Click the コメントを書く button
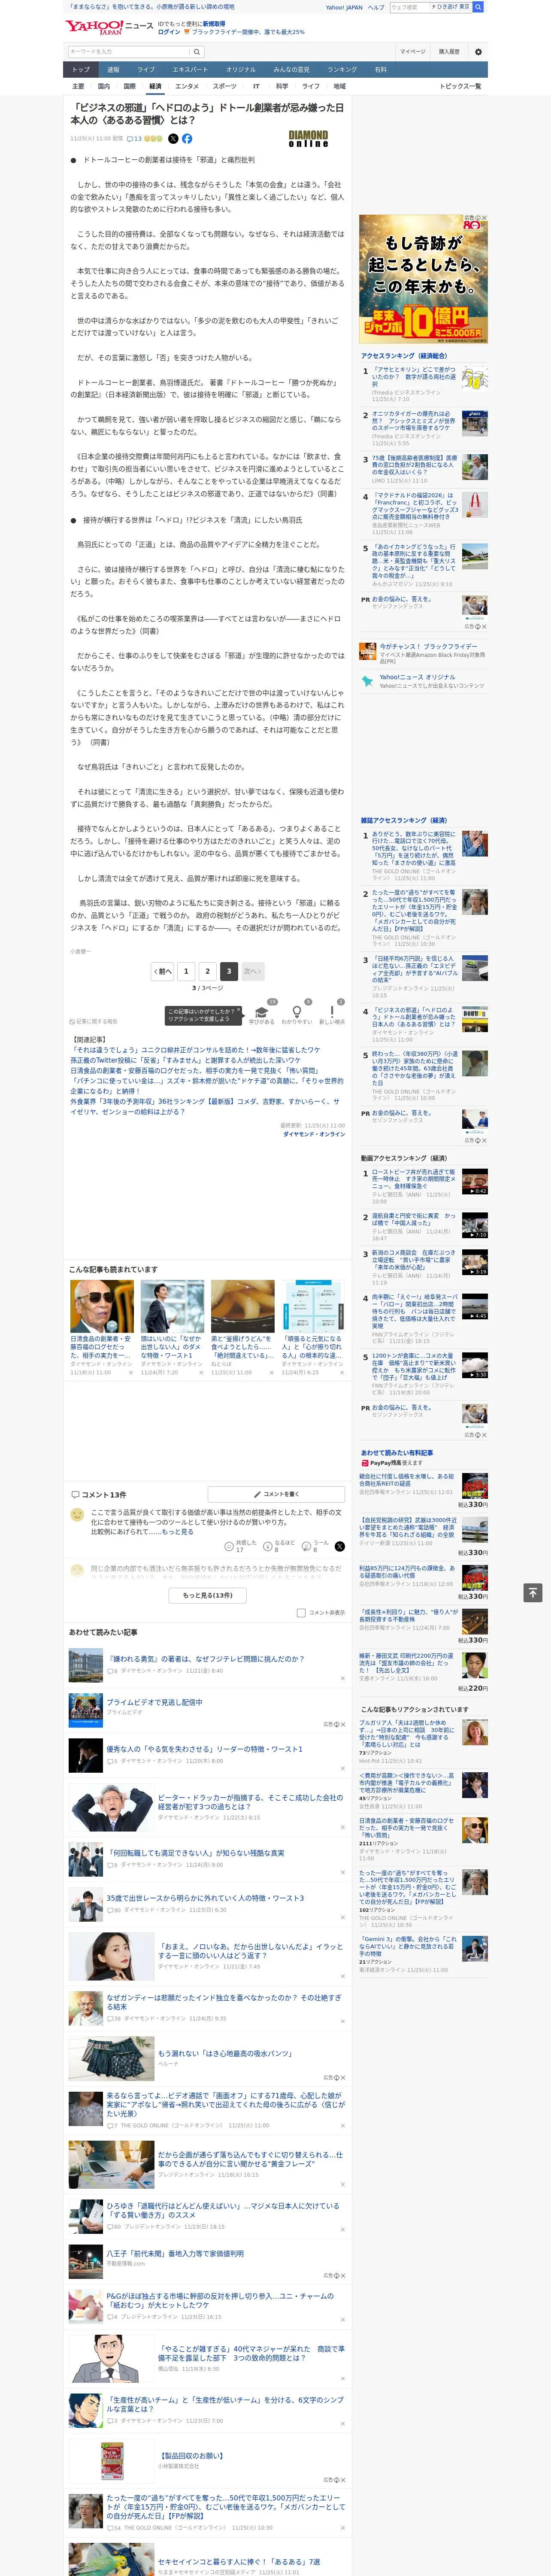551x2576 pixels. tap(276, 1494)
